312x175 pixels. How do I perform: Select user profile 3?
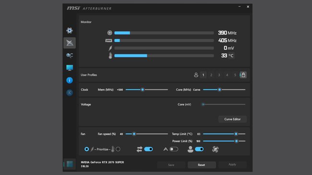[x=219, y=75]
